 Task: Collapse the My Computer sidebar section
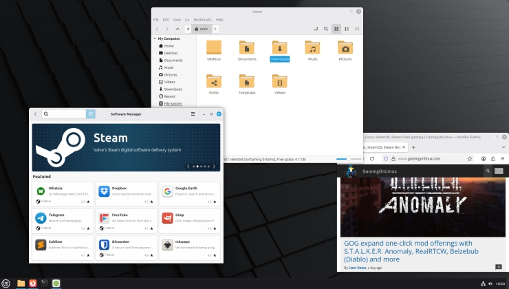tap(155, 39)
